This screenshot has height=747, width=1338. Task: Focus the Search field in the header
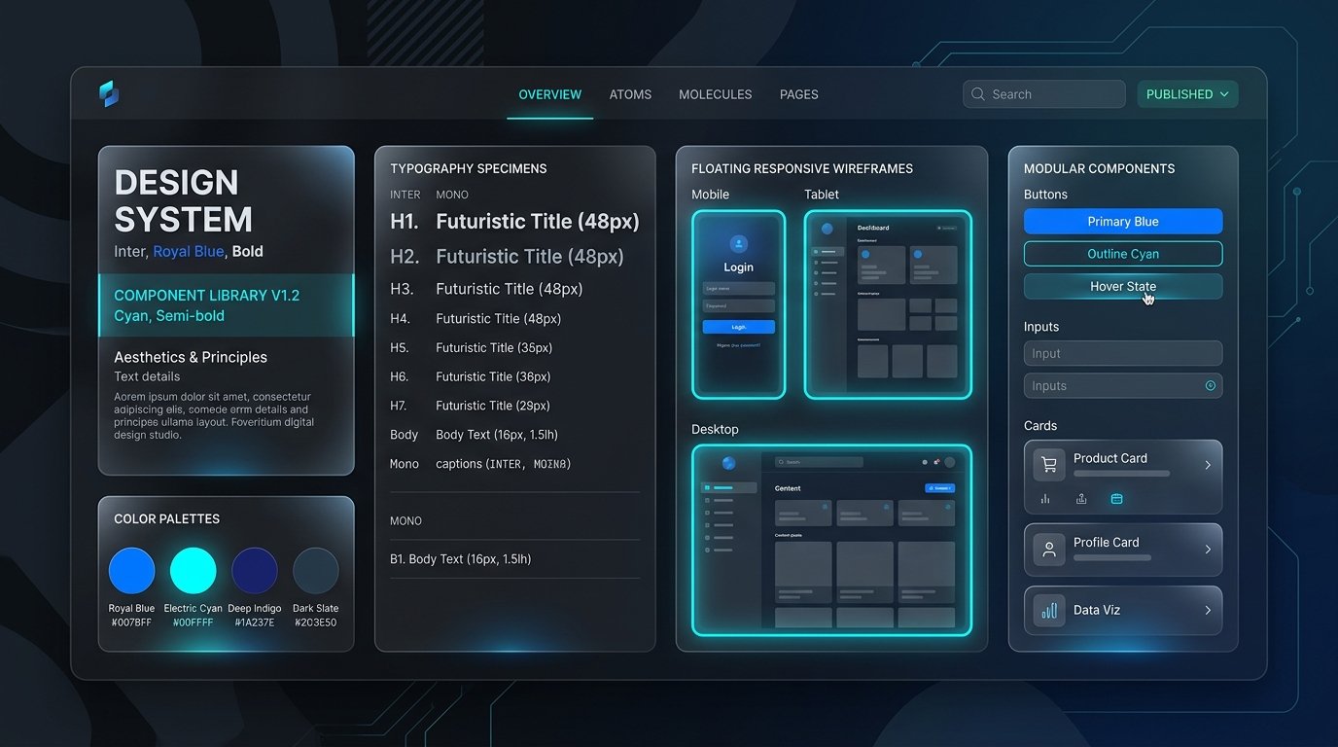pos(1044,94)
